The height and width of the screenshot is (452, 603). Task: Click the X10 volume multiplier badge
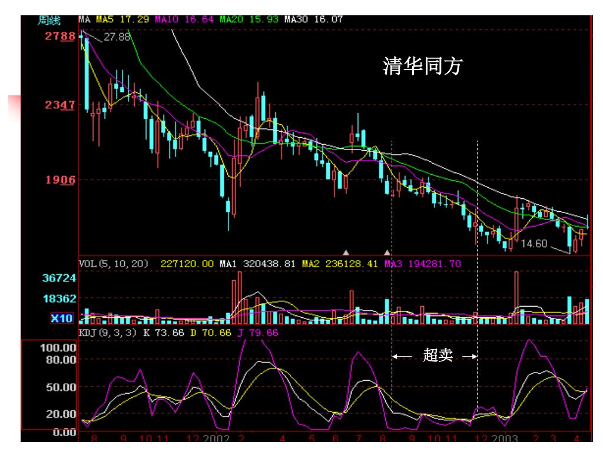point(61,318)
